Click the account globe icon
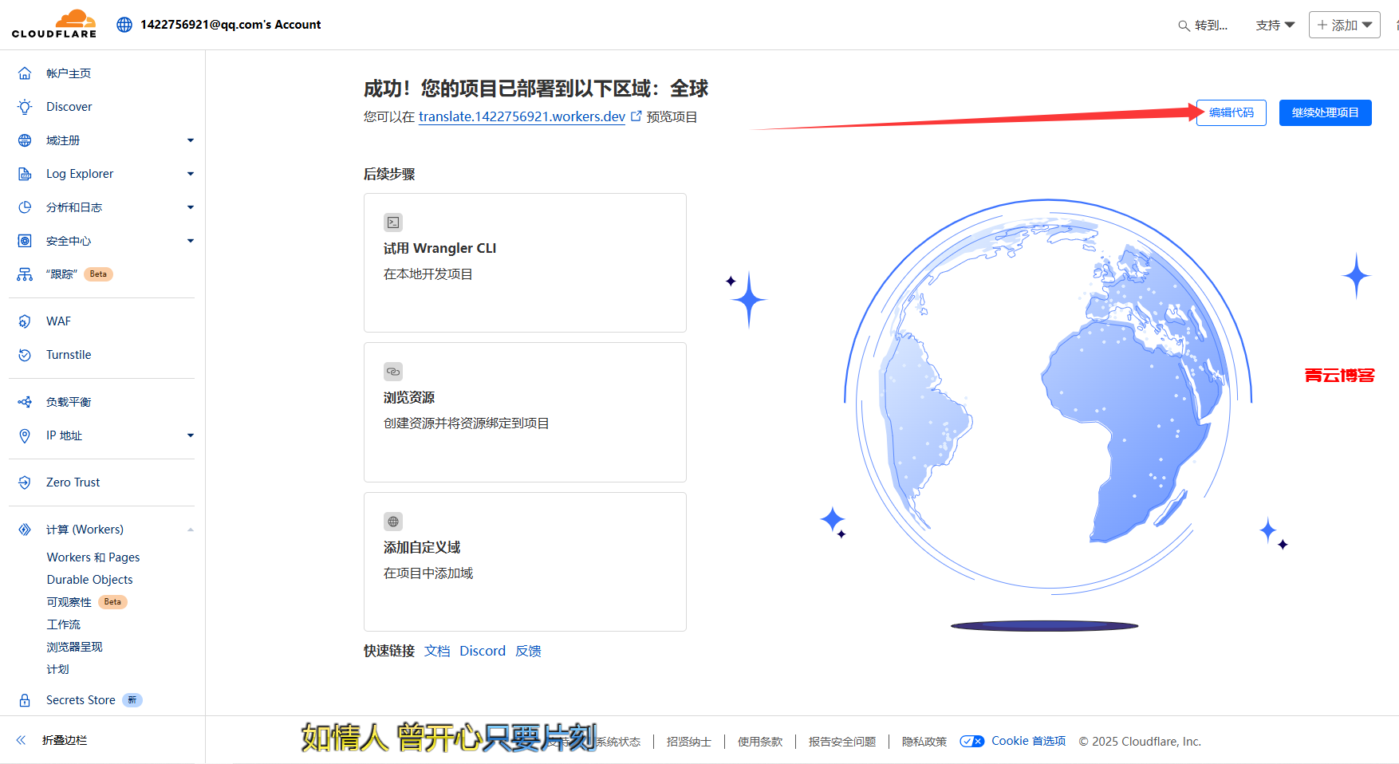This screenshot has height=764, width=1399. pos(124,25)
